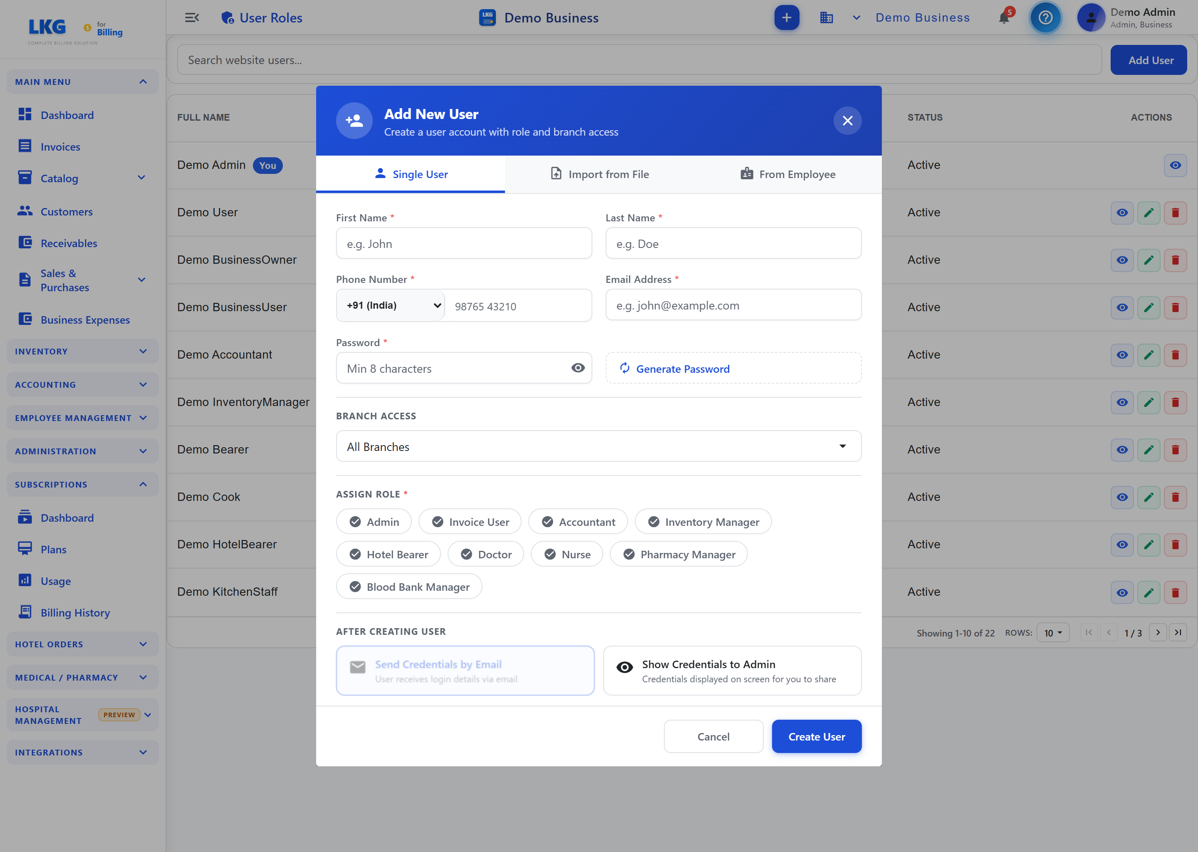Delete the Demo BusinessUser row
Screen dimensions: 1198x852
(1175, 307)
